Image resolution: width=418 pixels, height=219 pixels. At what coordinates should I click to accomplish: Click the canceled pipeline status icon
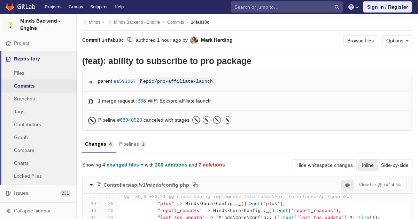[x=92, y=120]
